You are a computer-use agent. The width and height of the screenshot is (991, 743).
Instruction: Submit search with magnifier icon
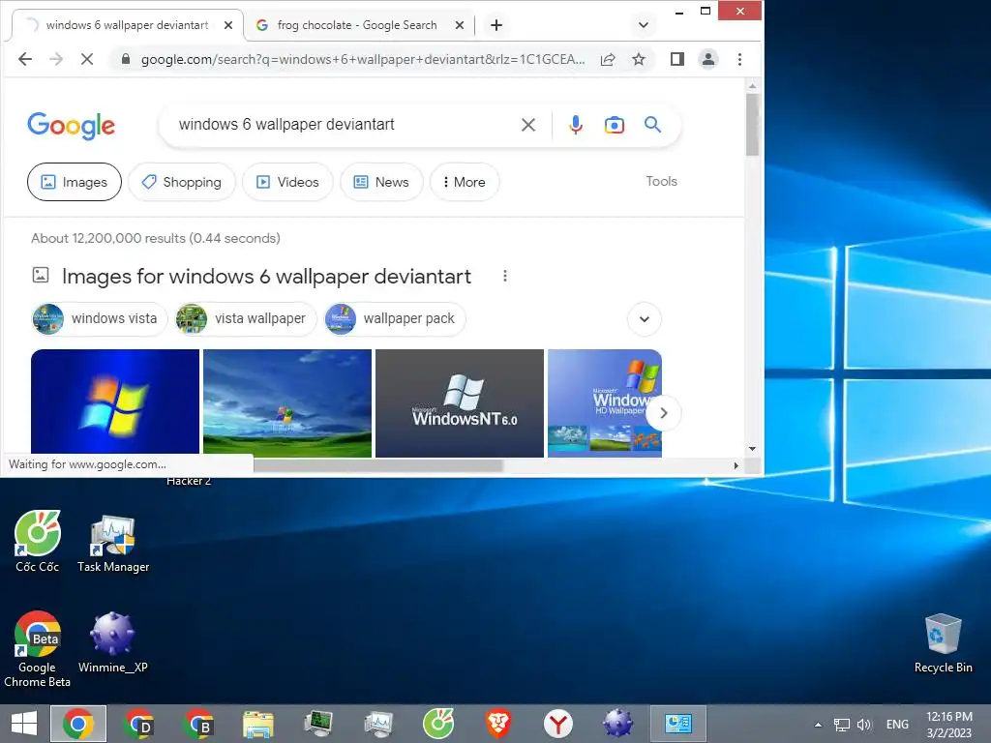(653, 125)
